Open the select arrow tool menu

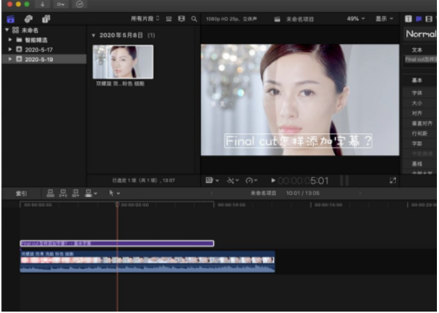(114, 193)
